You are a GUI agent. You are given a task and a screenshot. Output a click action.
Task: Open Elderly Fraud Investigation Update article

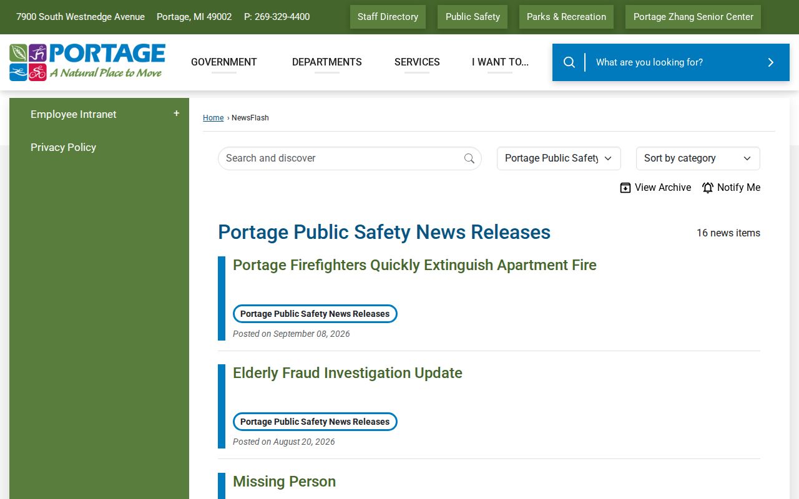348,373
